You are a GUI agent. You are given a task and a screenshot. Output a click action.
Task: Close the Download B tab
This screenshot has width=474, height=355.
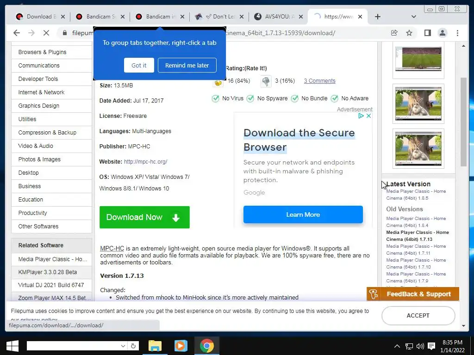(x=63, y=17)
